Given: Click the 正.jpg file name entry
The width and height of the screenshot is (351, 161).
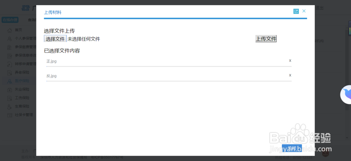Looking at the screenshot, I should click(x=52, y=61).
